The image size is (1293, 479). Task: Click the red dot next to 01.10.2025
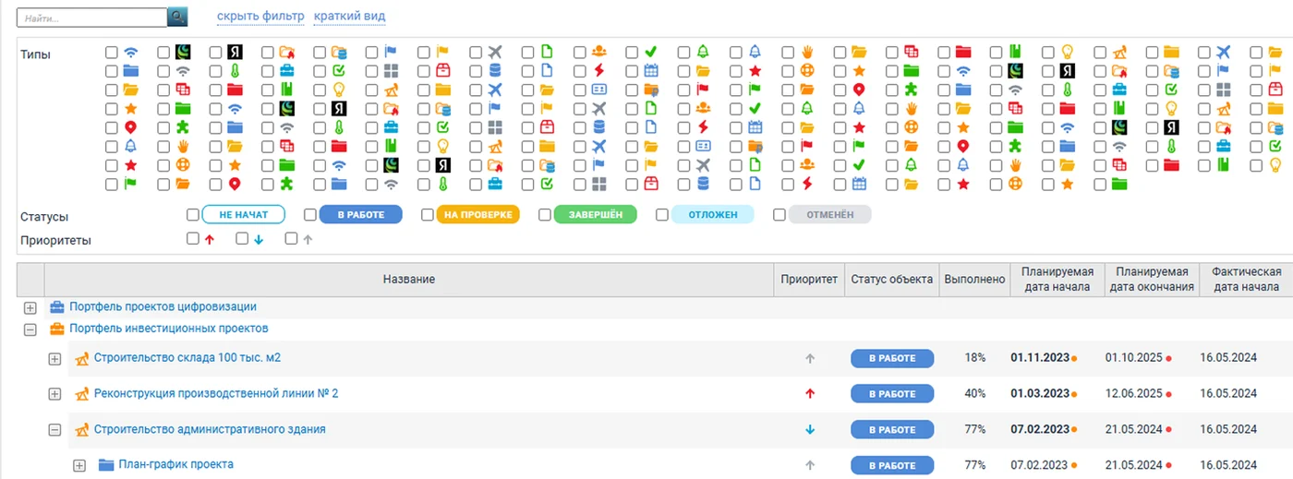tap(1168, 358)
